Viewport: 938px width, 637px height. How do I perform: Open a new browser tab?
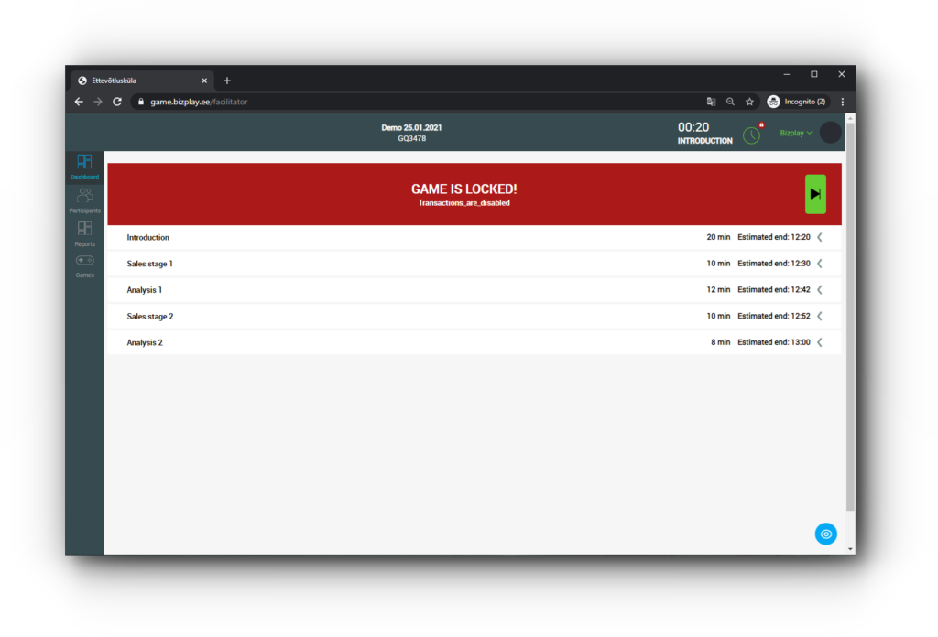227,81
